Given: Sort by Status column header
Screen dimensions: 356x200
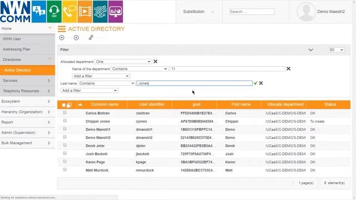Looking at the screenshot, I should point(330,104).
